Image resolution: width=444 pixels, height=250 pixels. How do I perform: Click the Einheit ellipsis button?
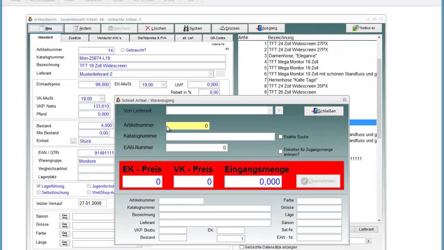tap(73, 141)
